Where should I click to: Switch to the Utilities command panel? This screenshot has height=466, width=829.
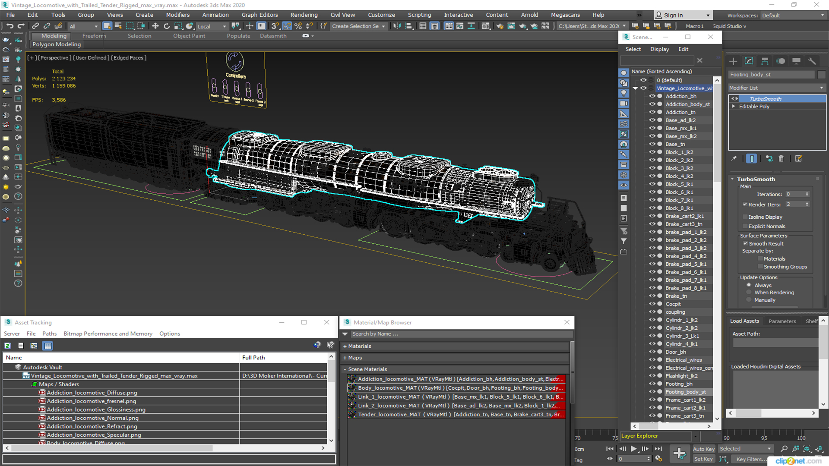[812, 61]
